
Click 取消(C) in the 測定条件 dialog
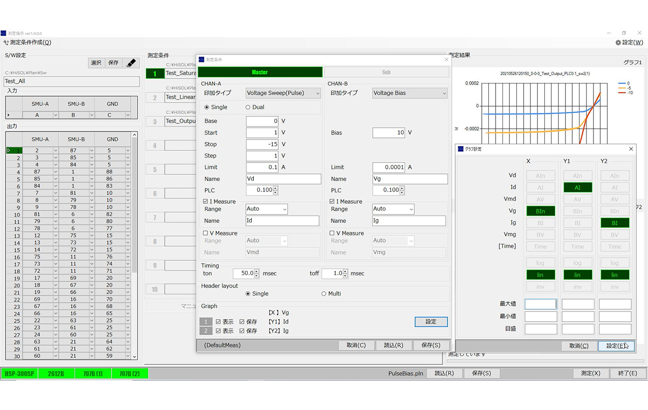tap(356, 345)
